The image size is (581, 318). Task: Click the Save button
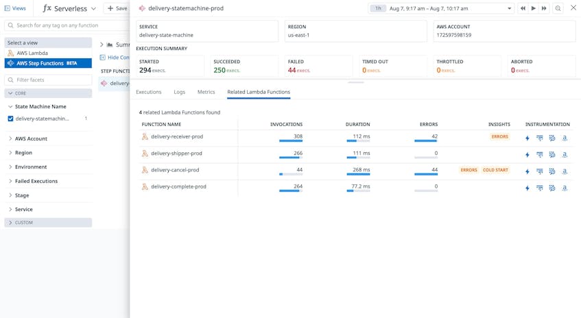(x=117, y=8)
